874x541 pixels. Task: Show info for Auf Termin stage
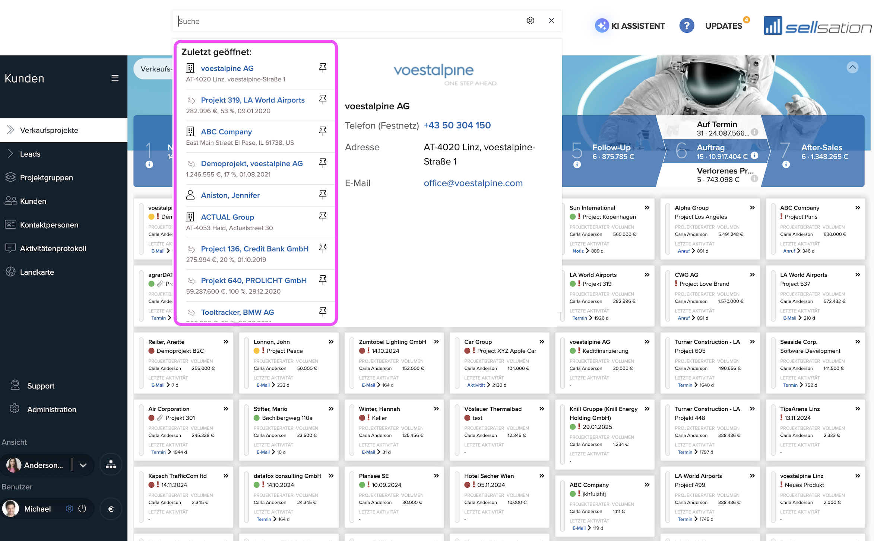point(754,132)
